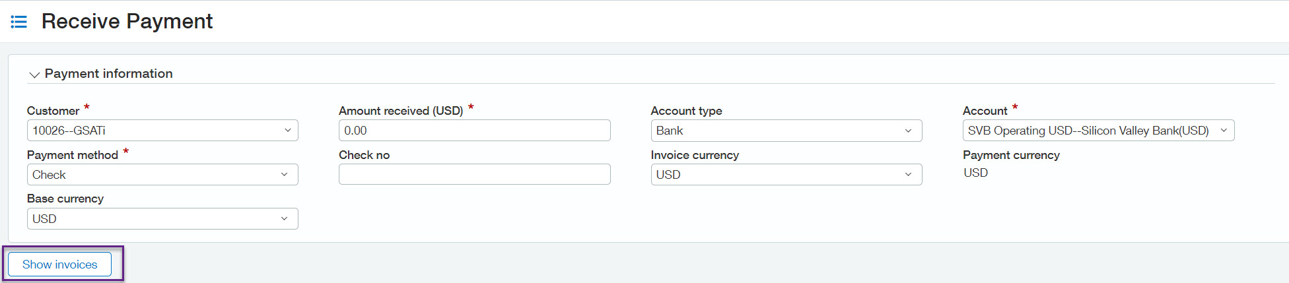Image resolution: width=1289 pixels, height=283 pixels.
Task: Click the Payment information heading text
Action: click(x=108, y=74)
